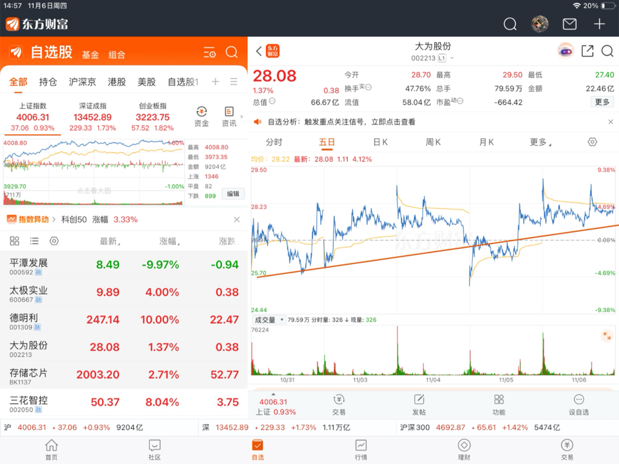
Task: Open 存储芯片 BK1137 sector row
Action: [x=124, y=375]
